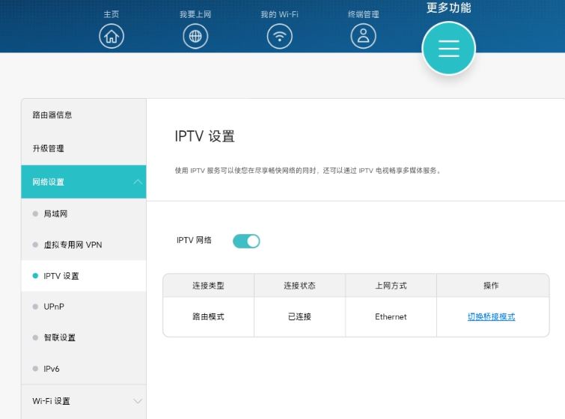Click the 我的 Wi-Fi tab label
Viewport: 565px width, 419px height.
click(279, 14)
